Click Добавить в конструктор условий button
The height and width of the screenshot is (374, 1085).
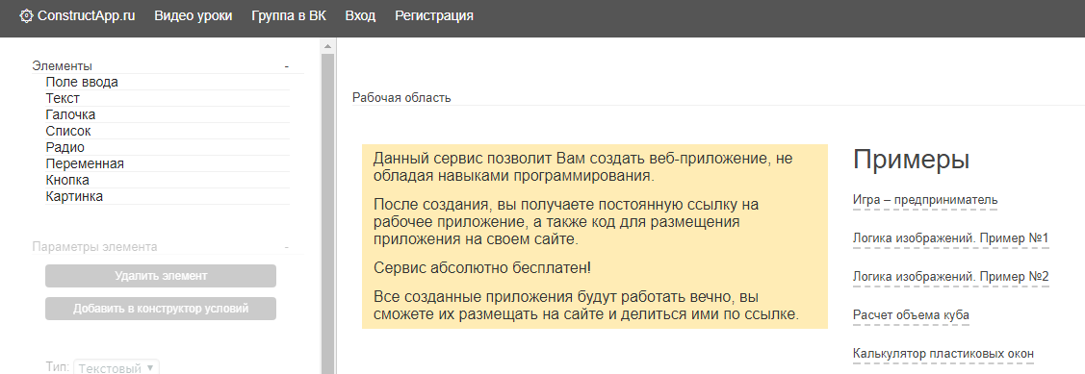coord(161,309)
